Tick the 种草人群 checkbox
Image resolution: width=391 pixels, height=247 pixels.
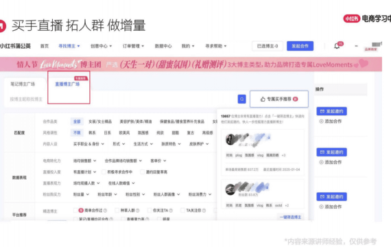[117, 211]
